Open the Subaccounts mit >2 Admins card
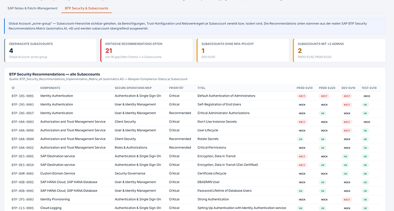 339,50
